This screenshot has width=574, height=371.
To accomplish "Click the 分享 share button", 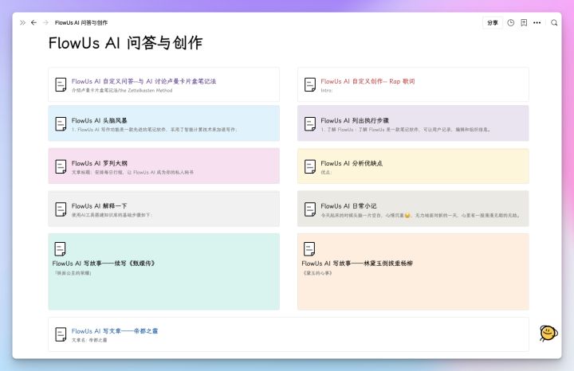I will click(493, 22).
